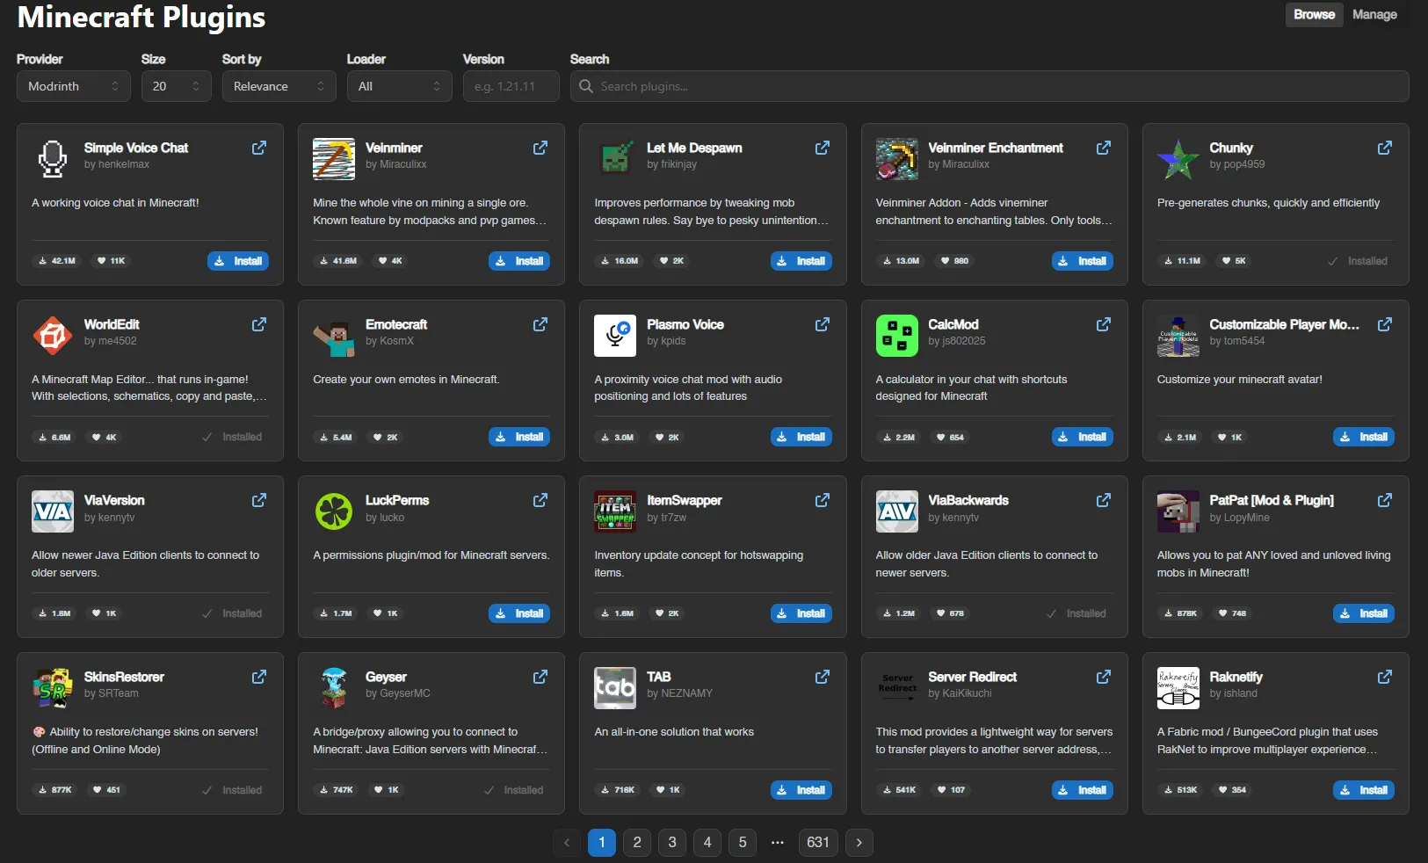Click the SkinsRestorer plugin title
The width and height of the screenshot is (1428, 863).
pyautogui.click(x=124, y=677)
